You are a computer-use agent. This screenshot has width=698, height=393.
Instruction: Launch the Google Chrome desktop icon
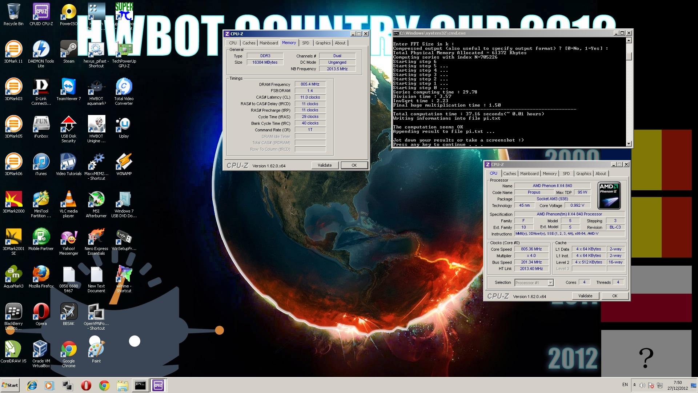69,354
